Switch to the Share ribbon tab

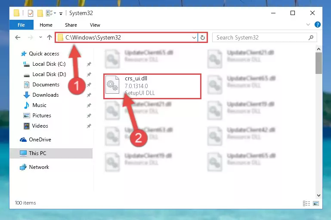71,25
